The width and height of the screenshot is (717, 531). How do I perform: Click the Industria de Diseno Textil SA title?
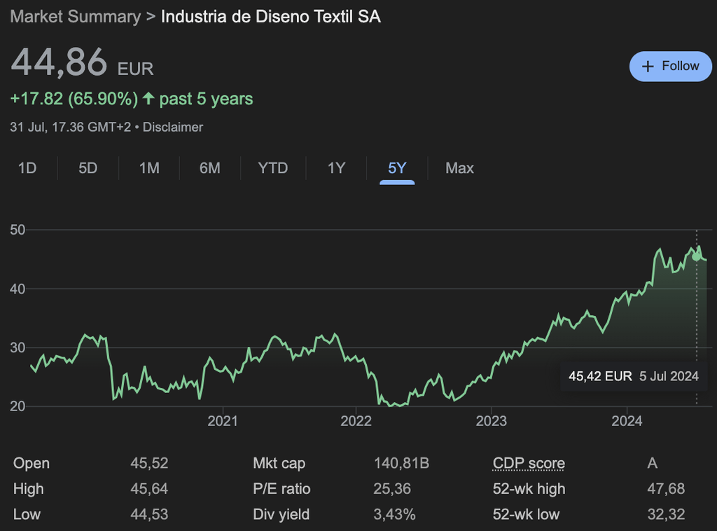click(271, 17)
